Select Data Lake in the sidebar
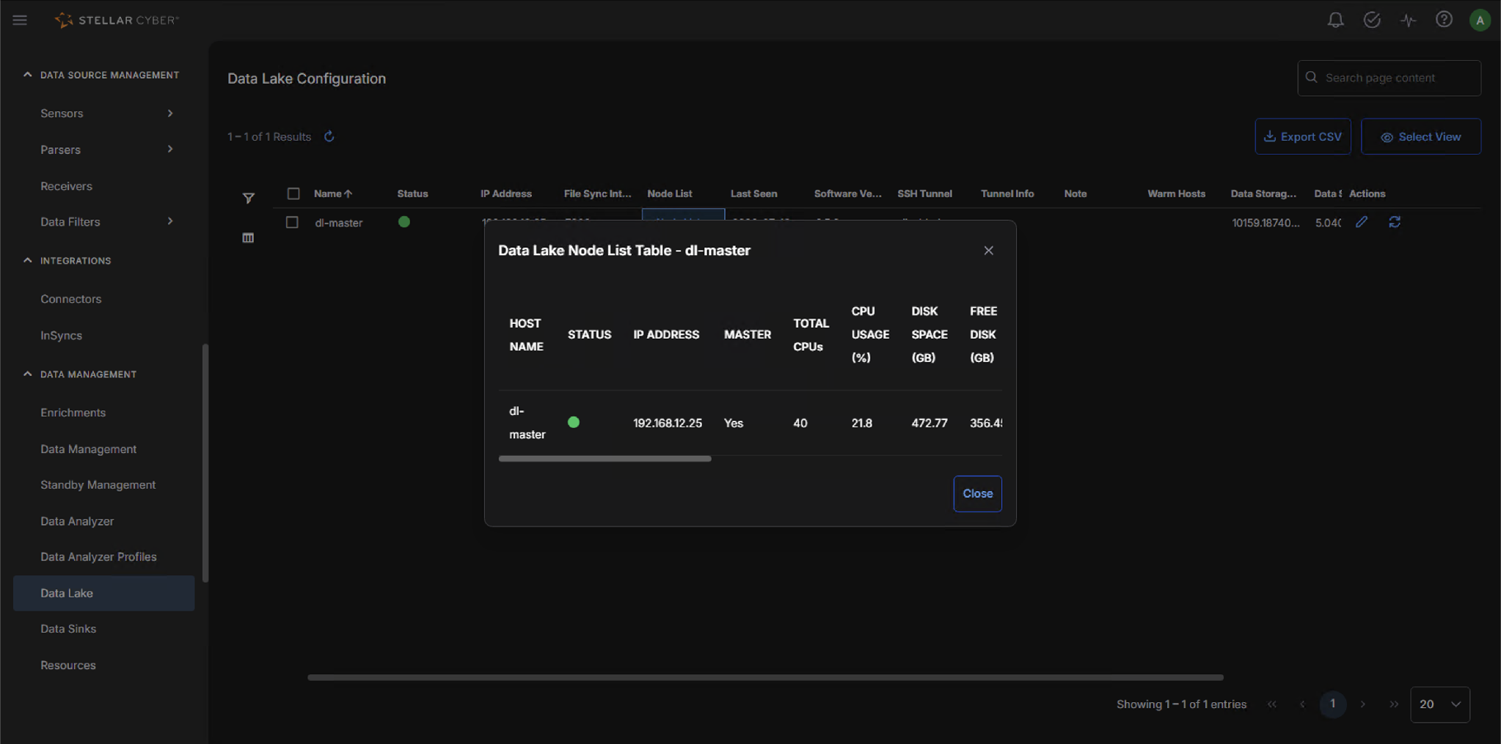1501x744 pixels. [104, 593]
